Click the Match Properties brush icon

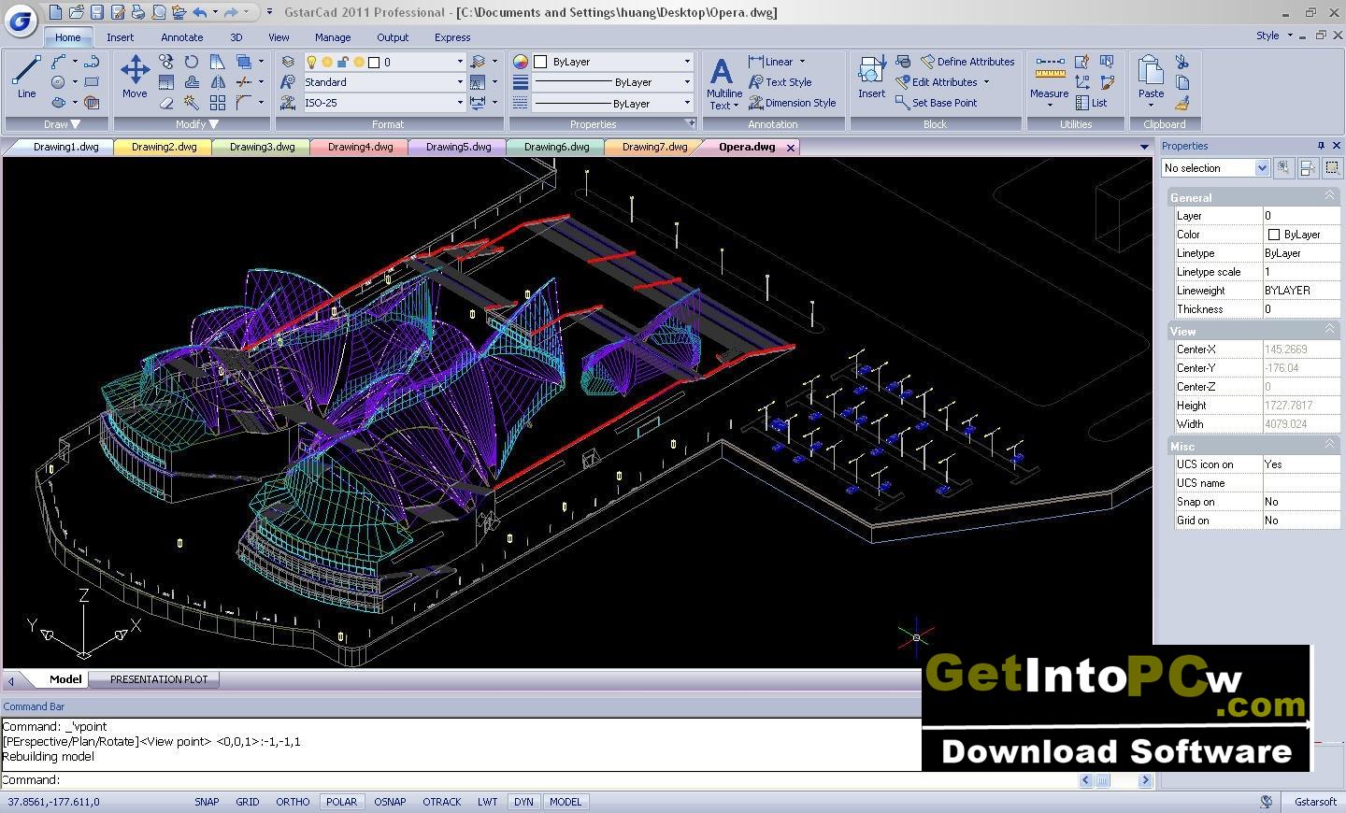(x=1182, y=103)
